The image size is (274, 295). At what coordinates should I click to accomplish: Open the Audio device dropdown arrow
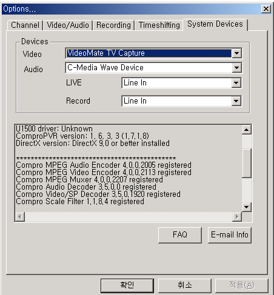point(236,68)
